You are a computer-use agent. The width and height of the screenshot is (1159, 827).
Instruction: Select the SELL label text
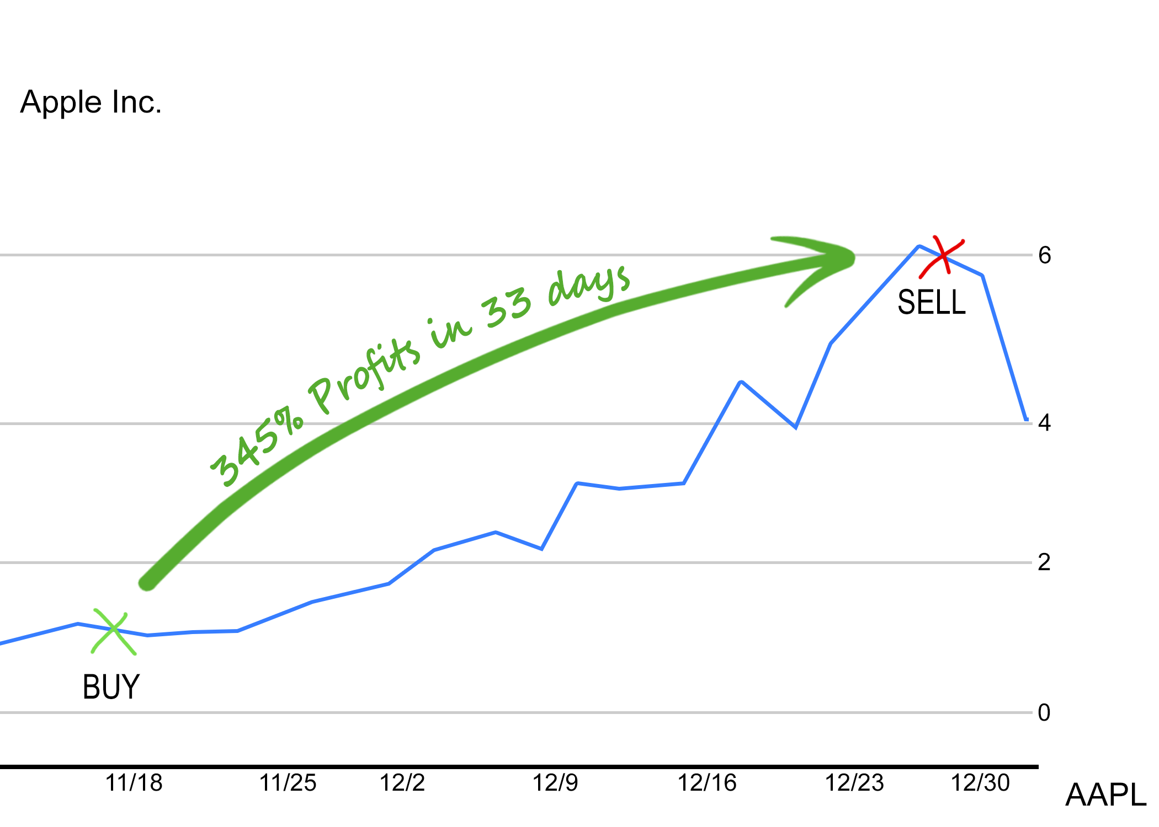(932, 302)
